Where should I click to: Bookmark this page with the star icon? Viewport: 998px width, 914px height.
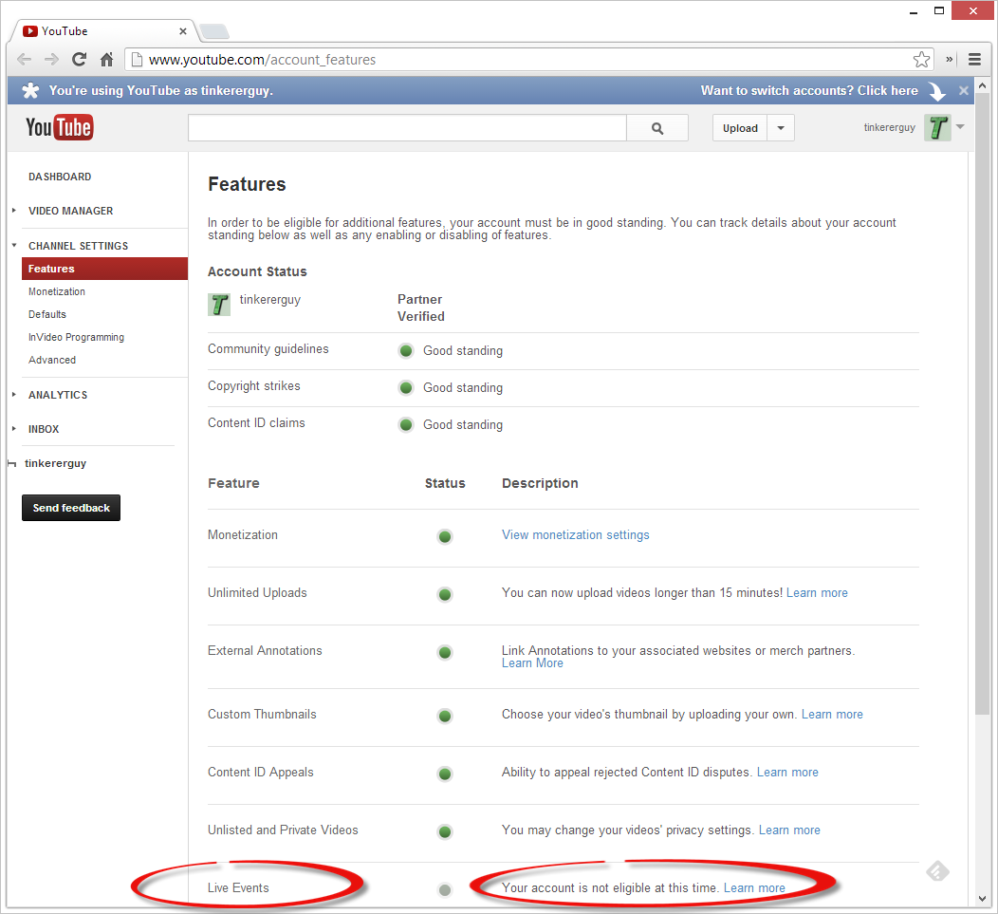[x=921, y=60]
